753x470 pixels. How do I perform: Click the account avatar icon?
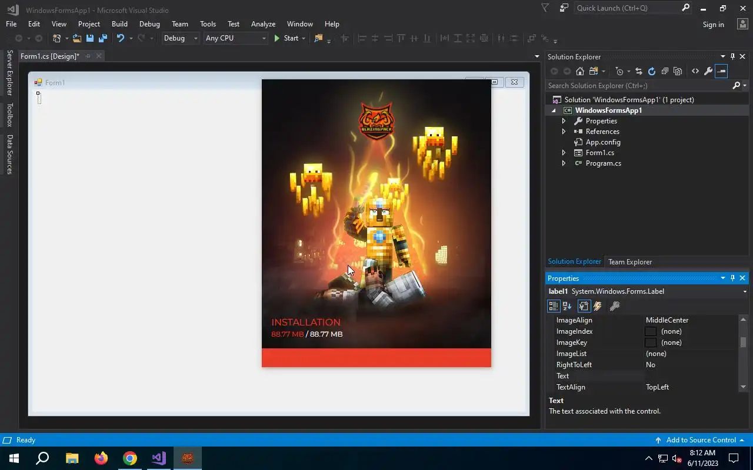coord(742,24)
